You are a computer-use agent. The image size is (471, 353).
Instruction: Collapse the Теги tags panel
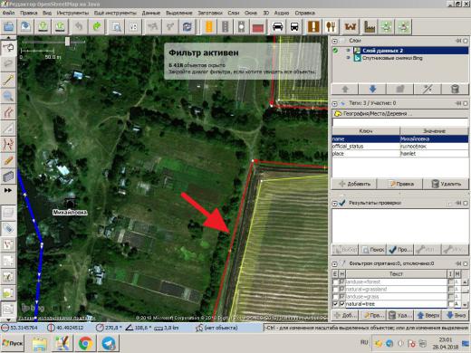click(x=334, y=103)
